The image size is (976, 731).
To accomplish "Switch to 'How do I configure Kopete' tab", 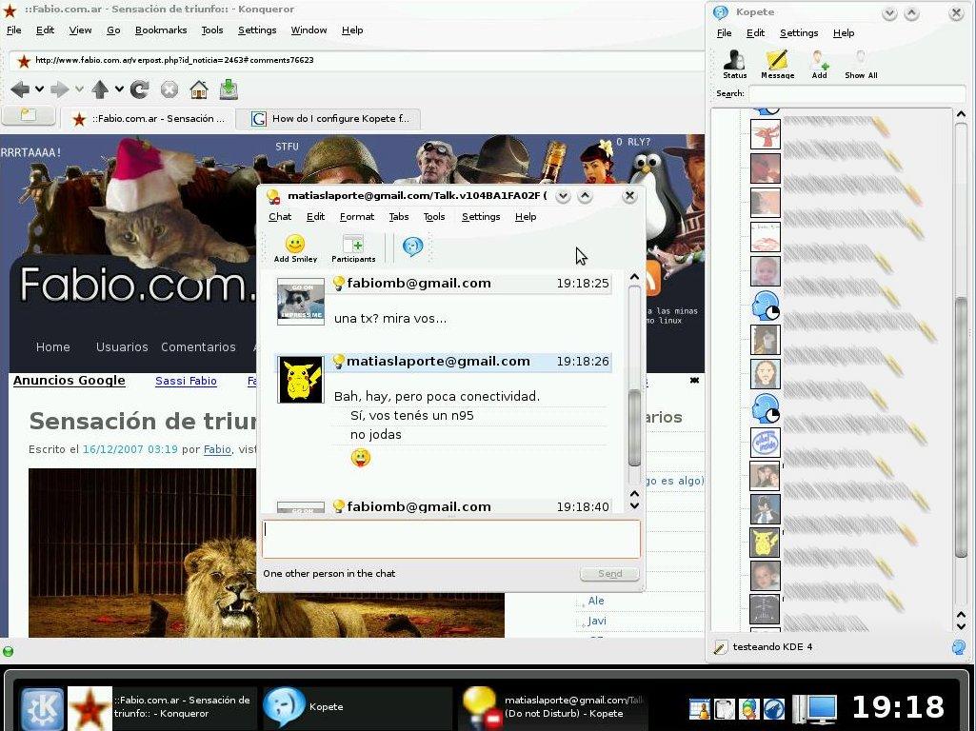I will click(x=335, y=119).
